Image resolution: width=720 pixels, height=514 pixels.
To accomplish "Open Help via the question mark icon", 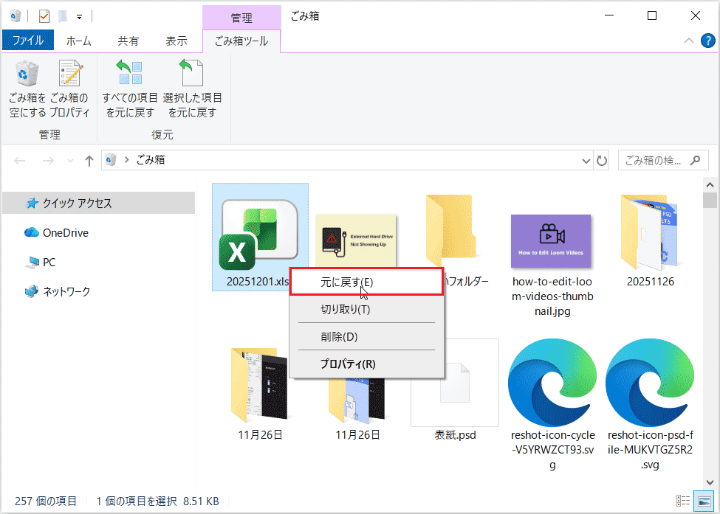I will 710,41.
